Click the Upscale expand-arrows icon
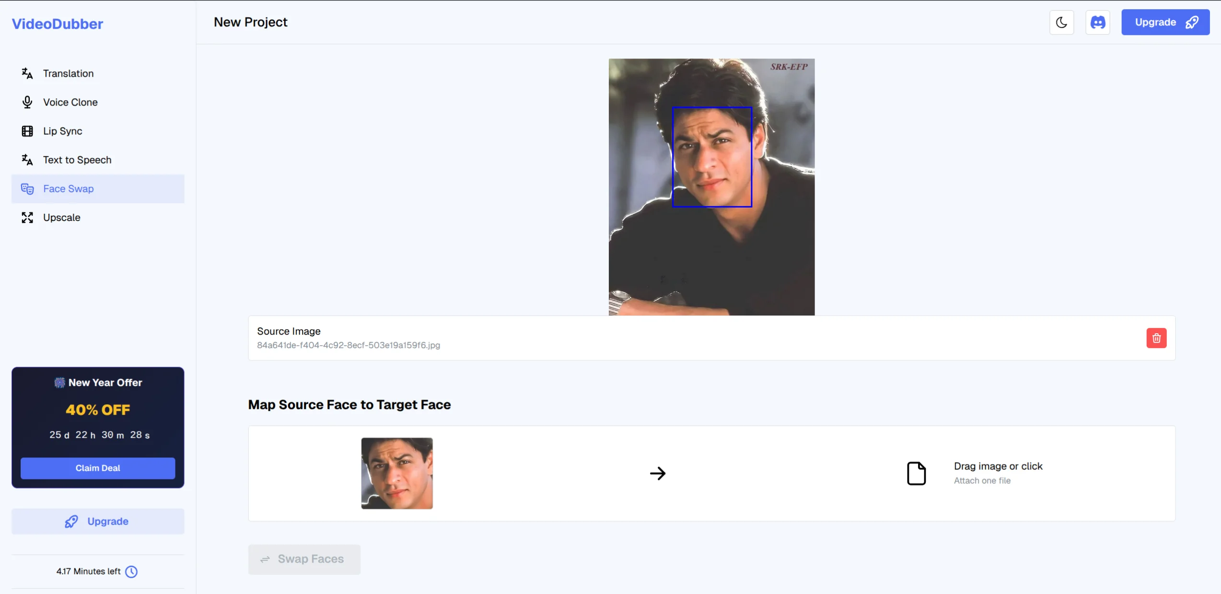Screen dimensions: 1221x594 (x=27, y=218)
